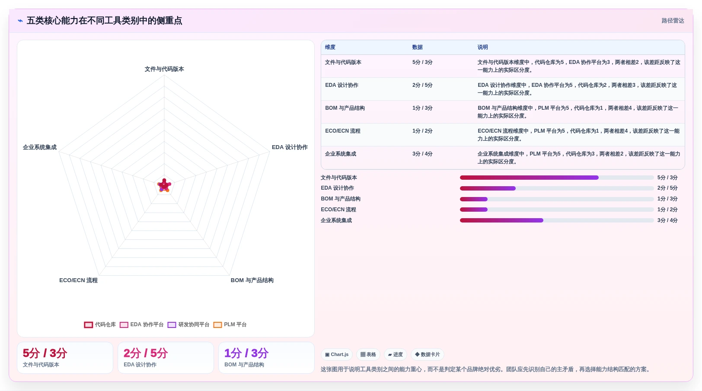This screenshot has height=391, width=702.
Task: Click the 3分 / 4分 value in the table
Action: click(x=422, y=154)
